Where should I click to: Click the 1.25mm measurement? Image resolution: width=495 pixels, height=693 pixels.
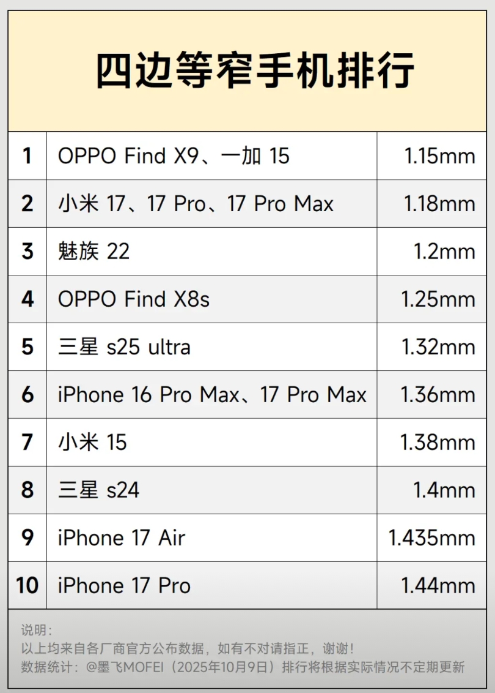coord(438,299)
